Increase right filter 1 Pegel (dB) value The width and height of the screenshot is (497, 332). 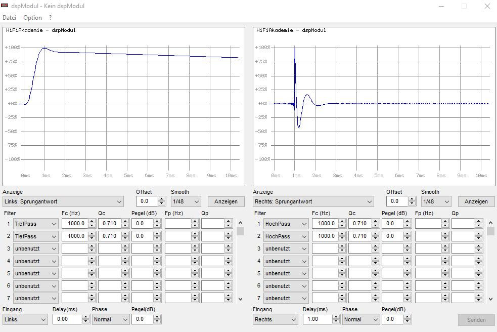408,221
